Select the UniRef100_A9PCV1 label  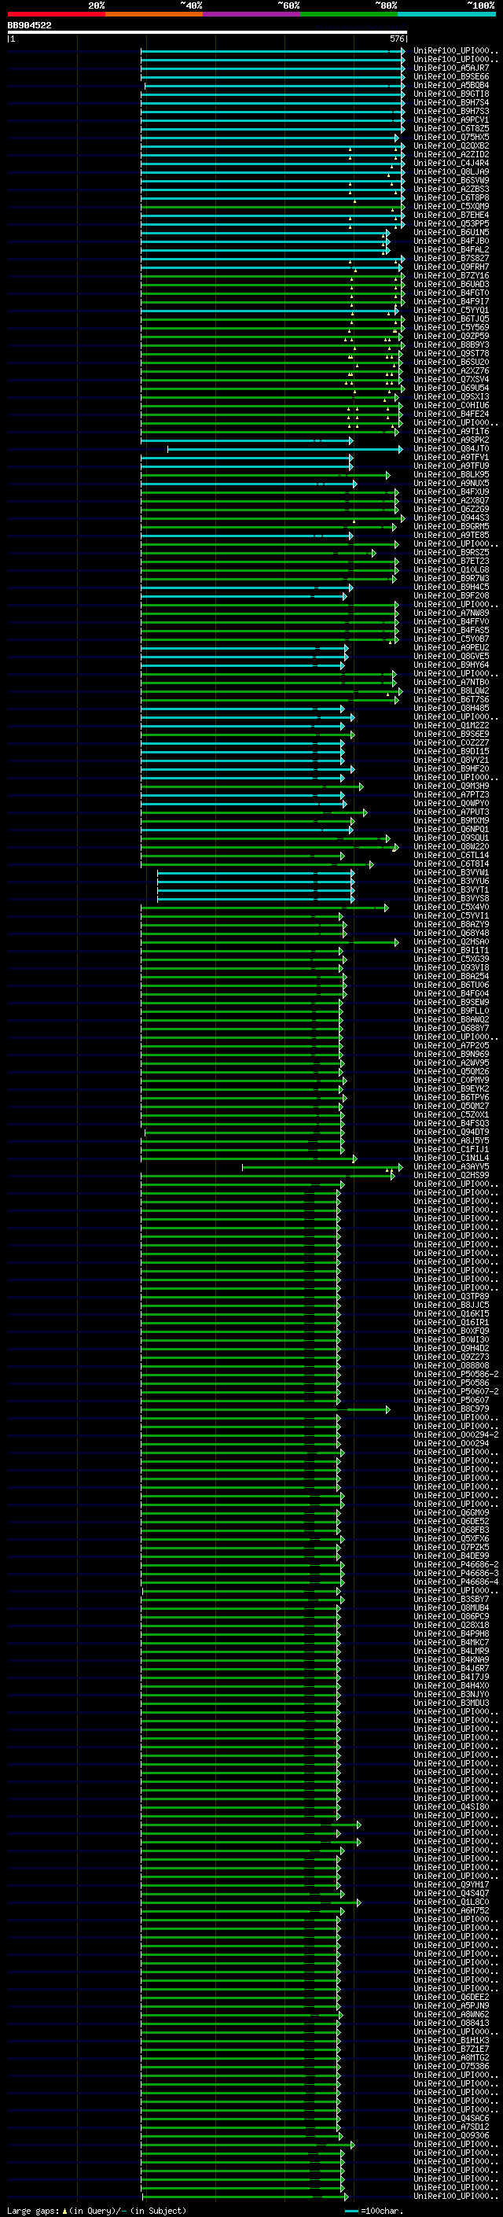tap(451, 120)
